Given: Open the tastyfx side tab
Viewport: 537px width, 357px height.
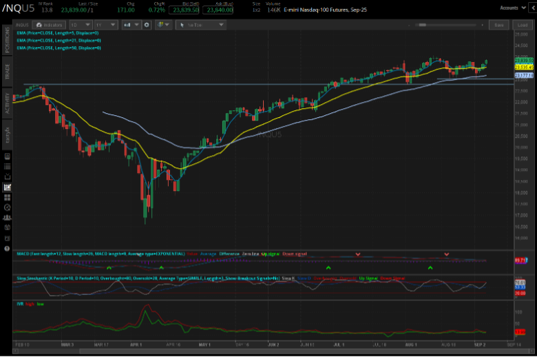Looking at the screenshot, I should 7,134.
